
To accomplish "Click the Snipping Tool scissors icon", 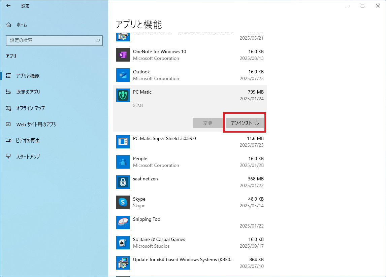I will click(123, 222).
